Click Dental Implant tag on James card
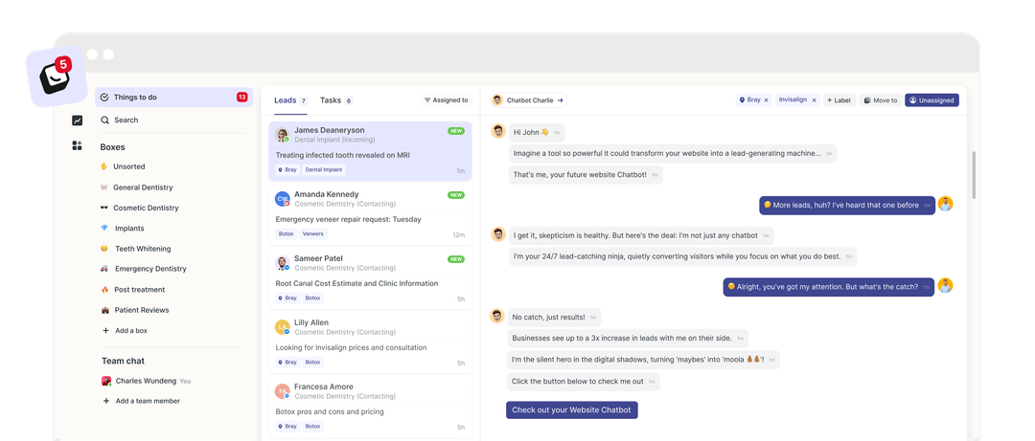The image size is (1035, 441). pos(324,169)
